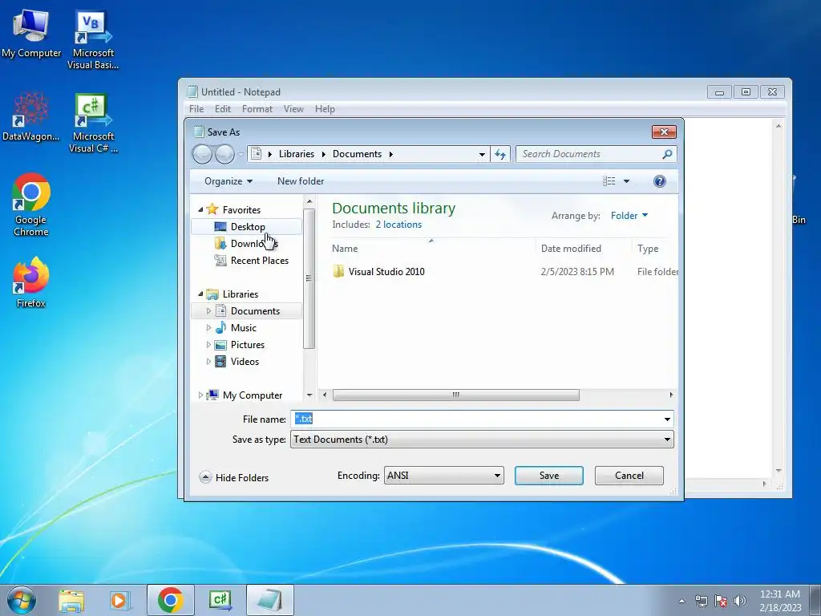Open Notepad's Edit menu

point(223,109)
